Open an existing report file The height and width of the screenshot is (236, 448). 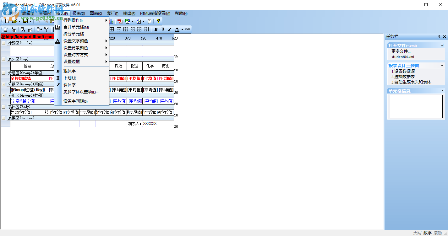[15, 21]
